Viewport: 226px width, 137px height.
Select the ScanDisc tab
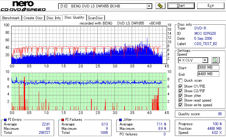(96, 18)
